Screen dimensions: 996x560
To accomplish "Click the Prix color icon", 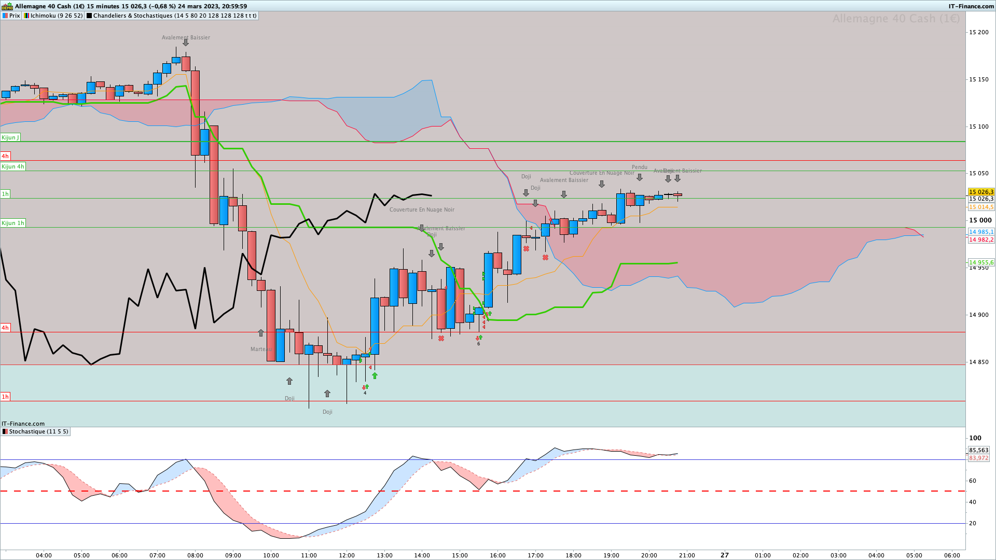I will coord(5,16).
